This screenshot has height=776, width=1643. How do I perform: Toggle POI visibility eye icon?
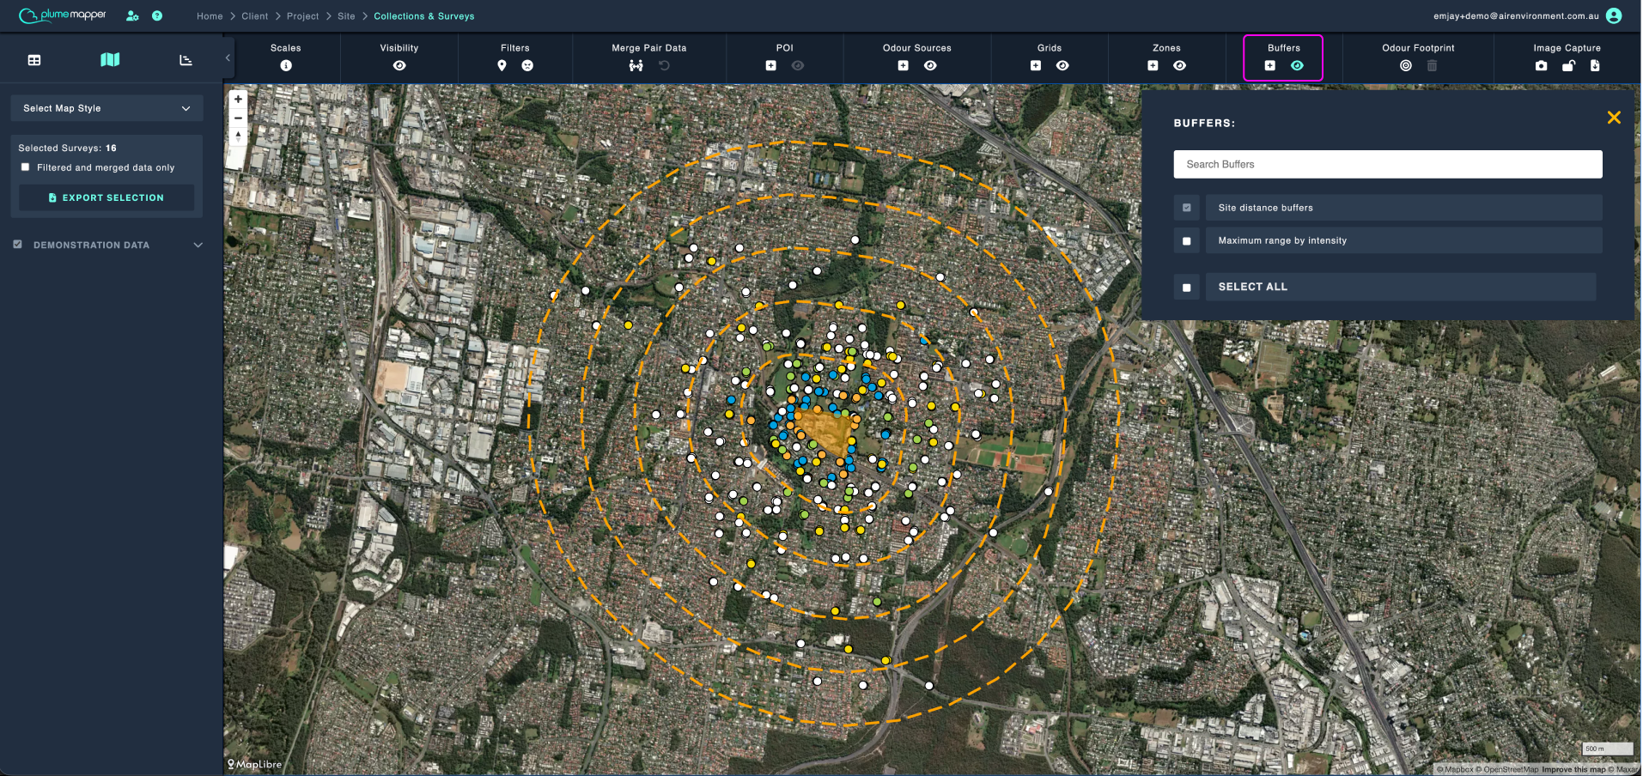[x=798, y=65]
